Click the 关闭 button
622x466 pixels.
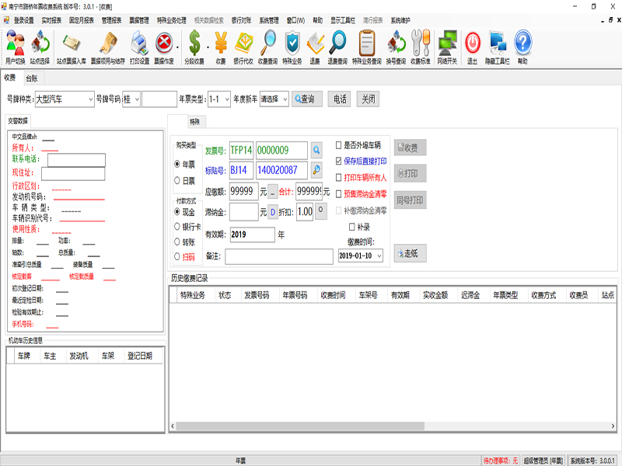click(368, 99)
